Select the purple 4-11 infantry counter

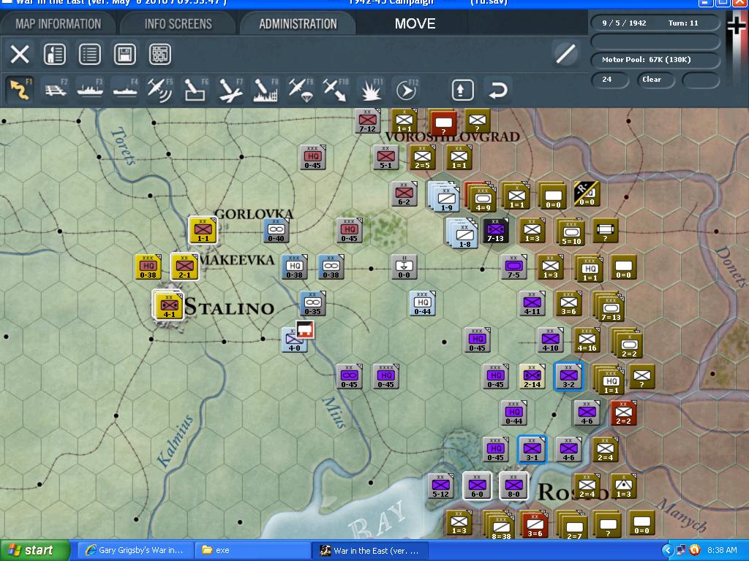click(x=532, y=303)
